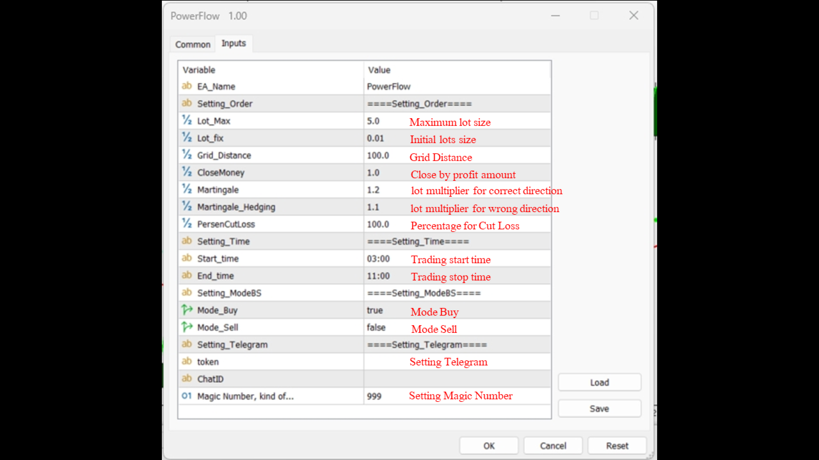Open the Inputs tab
819x460 pixels.
tap(234, 43)
